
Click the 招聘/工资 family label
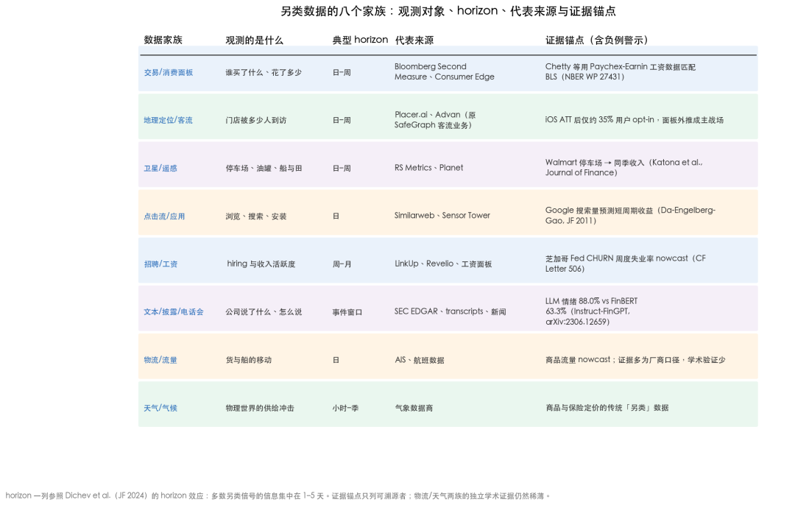160,264
